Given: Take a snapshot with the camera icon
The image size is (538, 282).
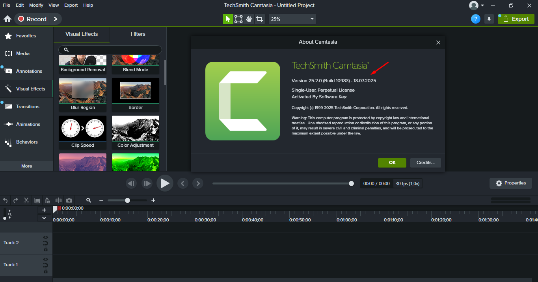Looking at the screenshot, I should tap(69, 200).
